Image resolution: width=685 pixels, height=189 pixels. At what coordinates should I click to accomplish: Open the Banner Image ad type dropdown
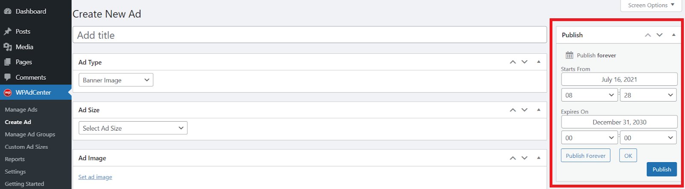point(116,80)
